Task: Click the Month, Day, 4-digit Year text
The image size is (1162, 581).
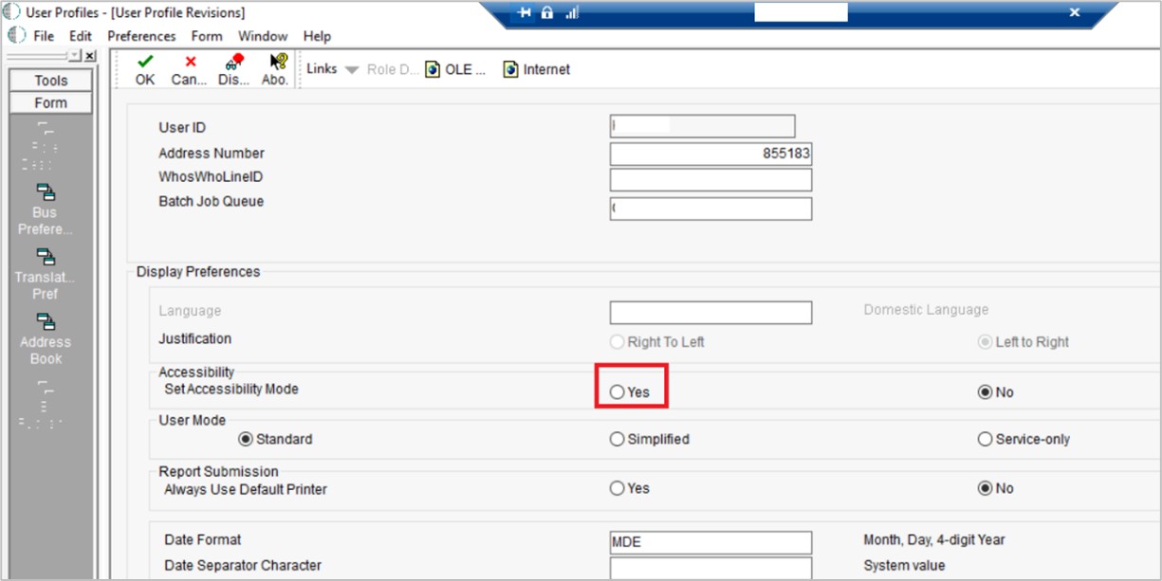Action: [x=933, y=539]
